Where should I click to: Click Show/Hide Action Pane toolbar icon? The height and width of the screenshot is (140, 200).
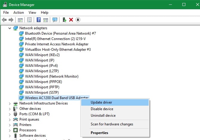46,20
